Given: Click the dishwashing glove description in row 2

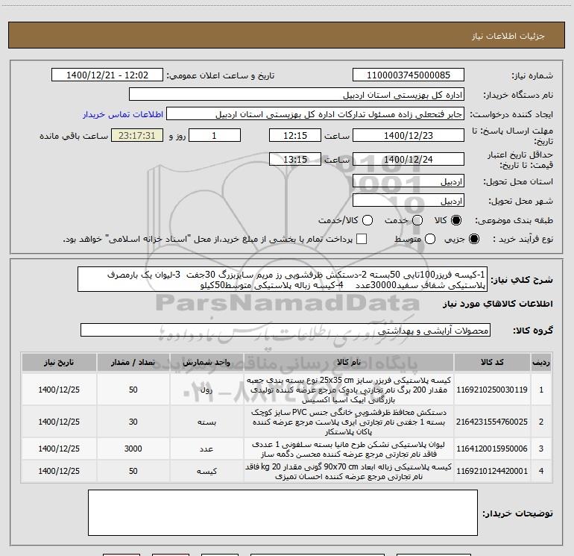Looking at the screenshot, I should pos(349,422).
